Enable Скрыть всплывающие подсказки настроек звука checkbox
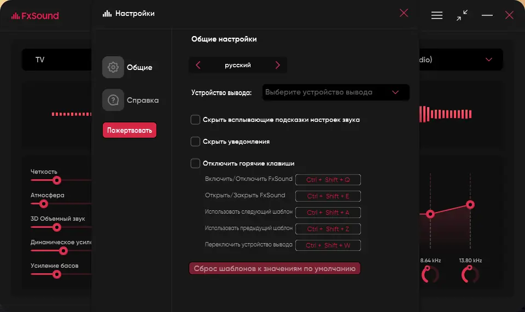The width and height of the screenshot is (525, 312). (195, 120)
